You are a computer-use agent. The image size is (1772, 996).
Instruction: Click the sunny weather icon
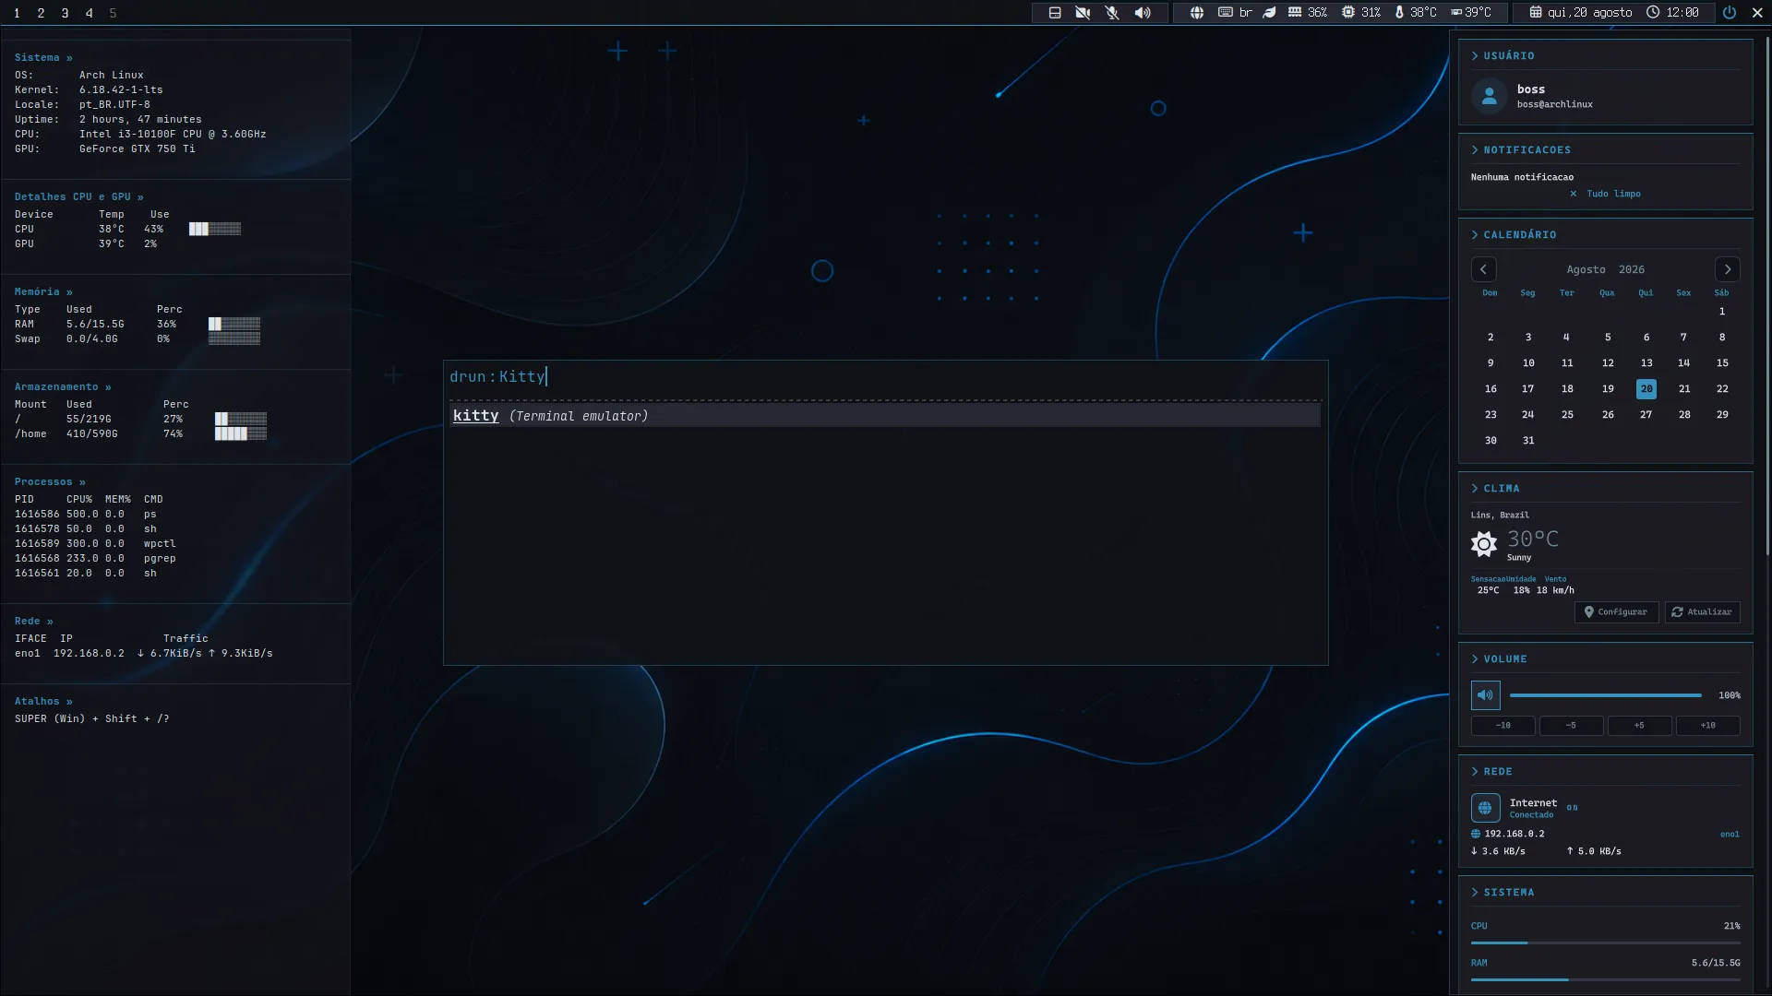(1484, 544)
